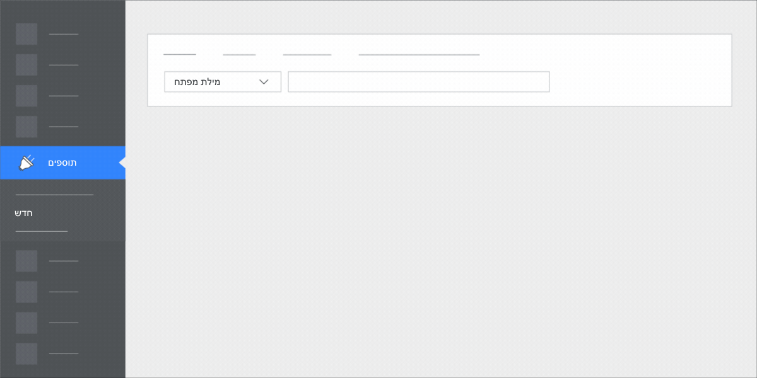Select the first filter tab in the panel
The image size is (757, 378).
coord(180,55)
